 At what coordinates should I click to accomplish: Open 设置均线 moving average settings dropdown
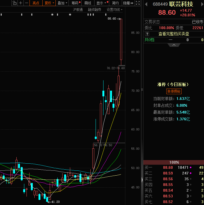click(114, 10)
